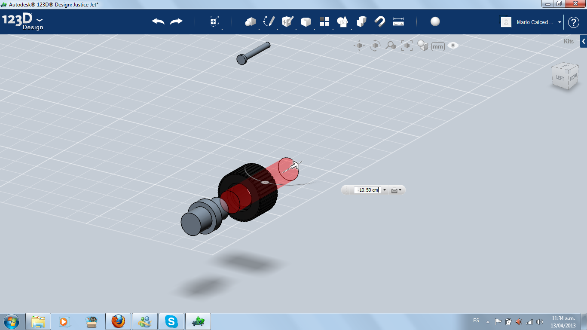This screenshot has width=587, height=330.
Task: Toggle the visibility eye icon
Action: pyautogui.click(x=453, y=46)
